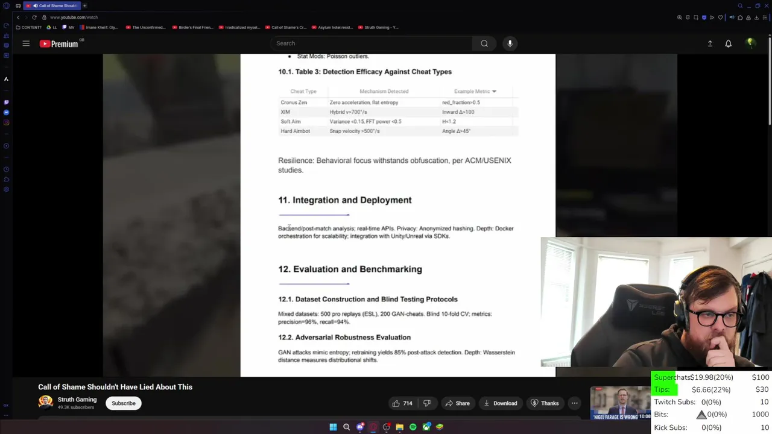Dislike the video with thumbs down

pos(426,403)
